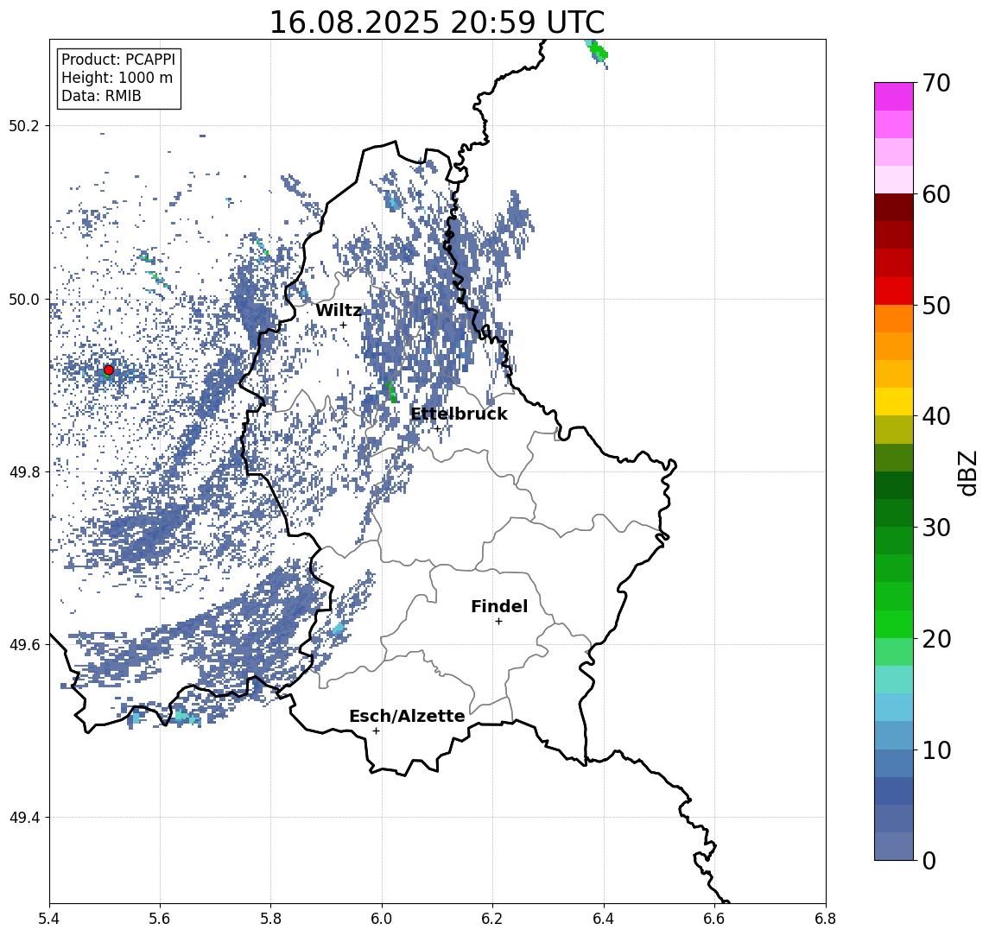
Task: Click the Esch/Alzette station cross marker
Action: pyautogui.click(x=376, y=731)
